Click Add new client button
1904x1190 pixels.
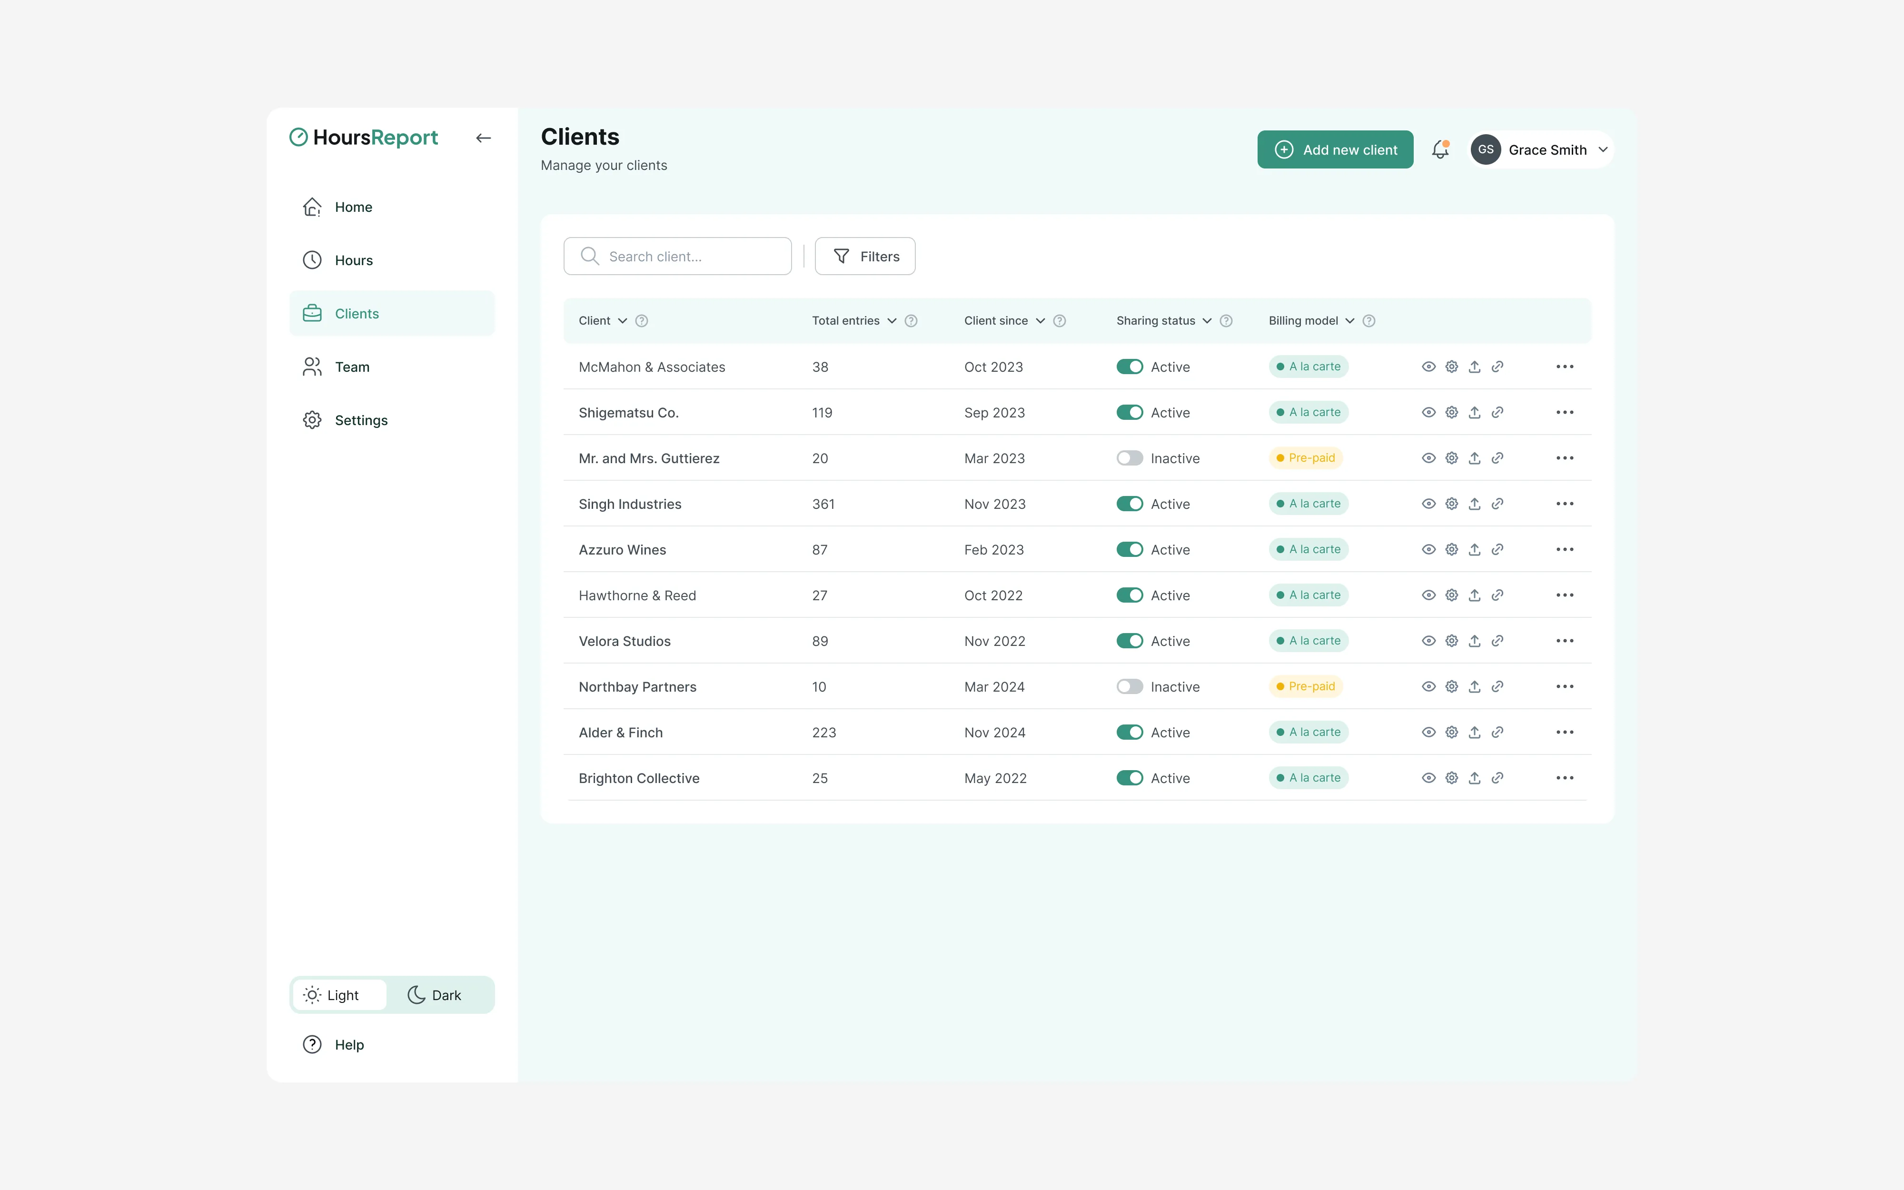click(1335, 149)
